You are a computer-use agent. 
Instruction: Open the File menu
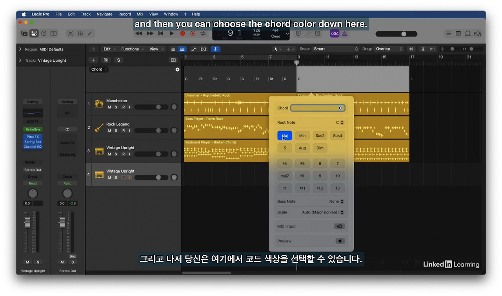58,14
